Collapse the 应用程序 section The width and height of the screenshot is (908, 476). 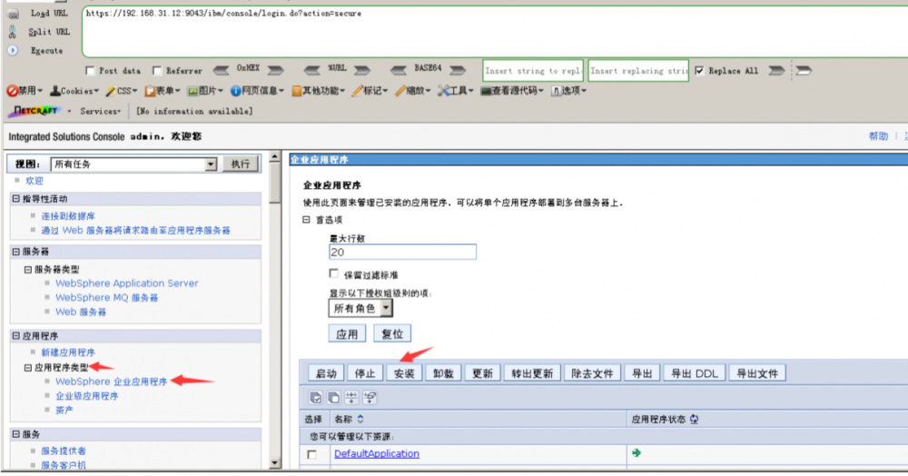(16, 336)
